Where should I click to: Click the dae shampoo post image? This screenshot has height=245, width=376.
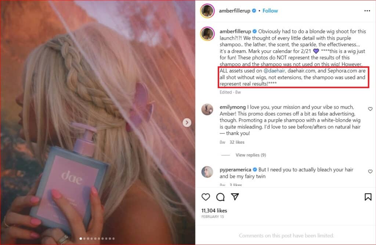pyautogui.click(x=98, y=122)
